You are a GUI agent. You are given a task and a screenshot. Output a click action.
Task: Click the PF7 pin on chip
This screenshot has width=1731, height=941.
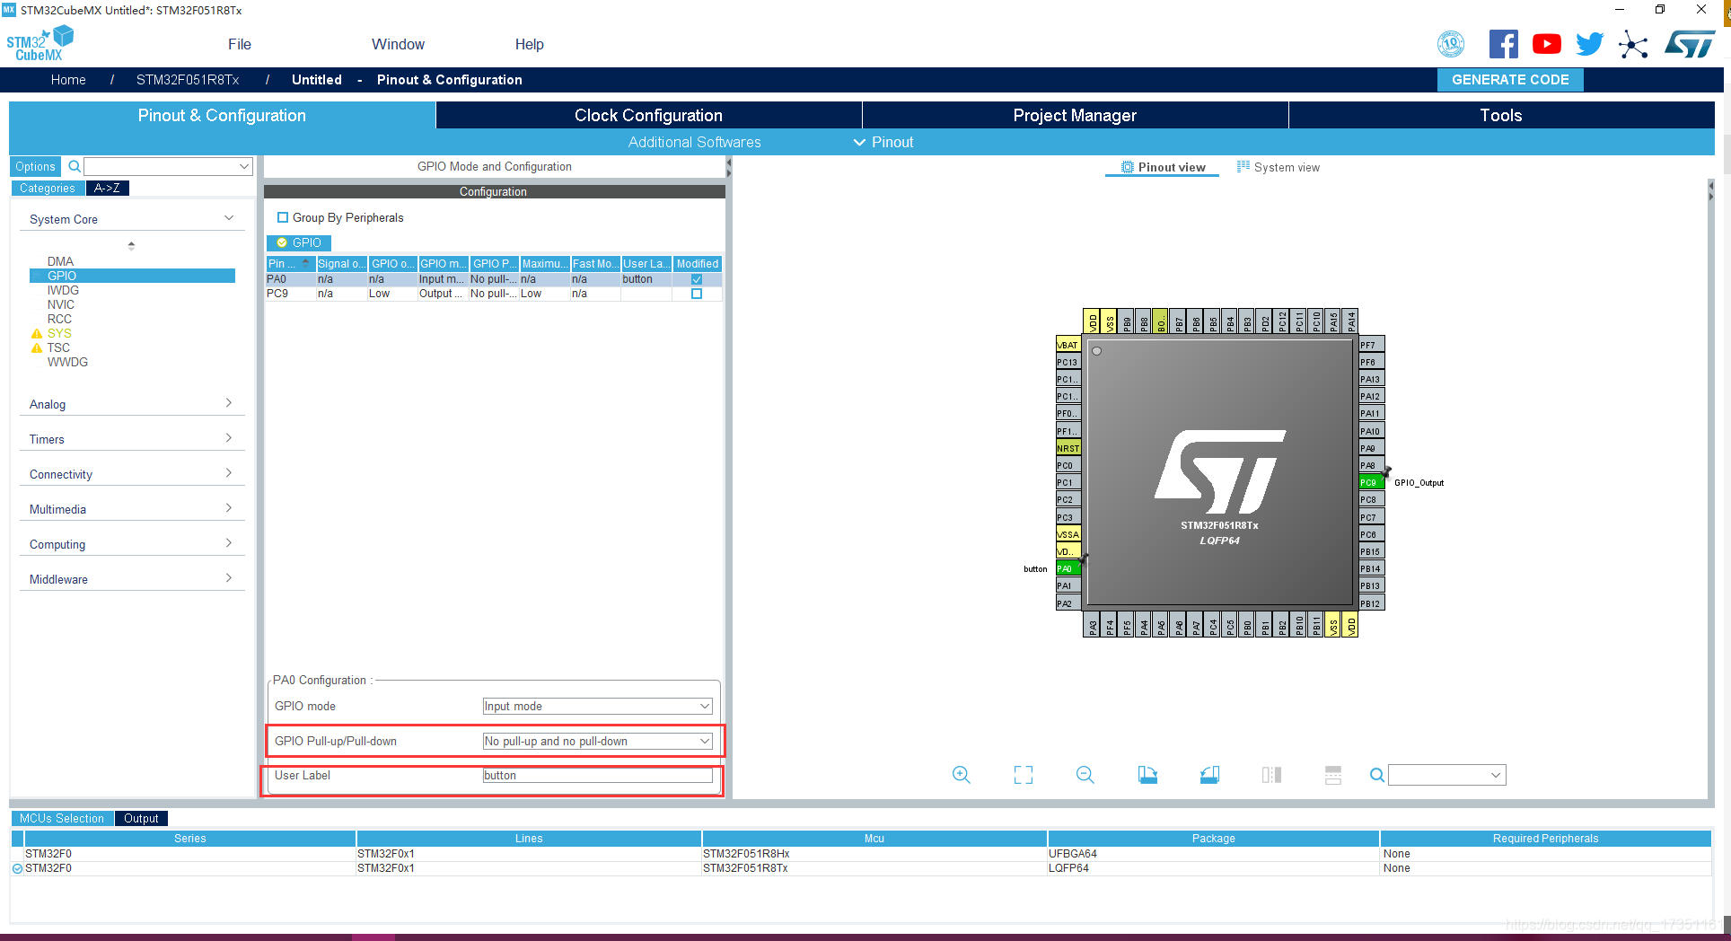point(1371,345)
